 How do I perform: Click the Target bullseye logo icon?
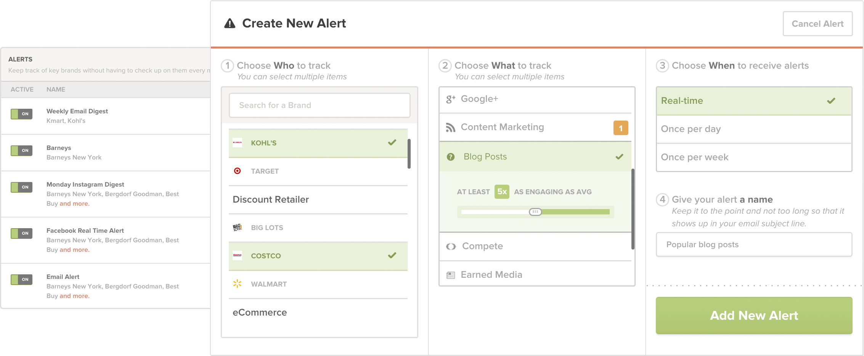pos(237,171)
